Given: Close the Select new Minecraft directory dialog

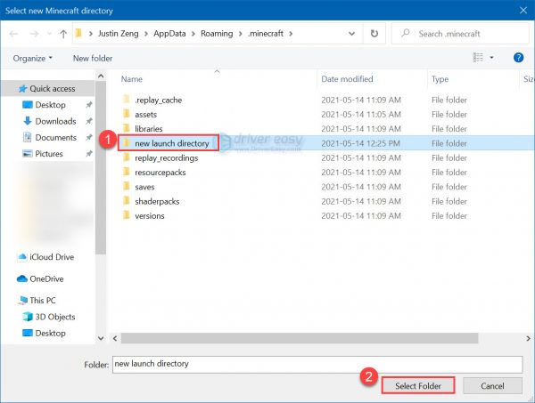Looking at the screenshot, I should pos(523,10).
